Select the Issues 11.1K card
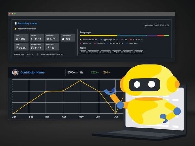Image resolution: width=195 pixels, height=146 pixels. tap(37, 38)
